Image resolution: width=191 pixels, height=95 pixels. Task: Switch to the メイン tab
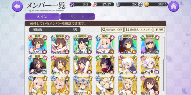click(x=42, y=17)
